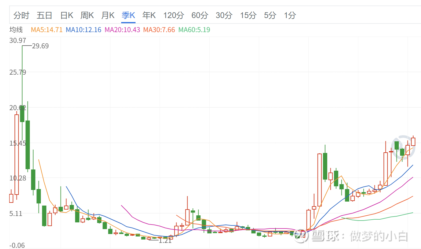Click the 15.45 y-axis price label
This screenshot has height=249, width=421.
pyautogui.click(x=18, y=143)
